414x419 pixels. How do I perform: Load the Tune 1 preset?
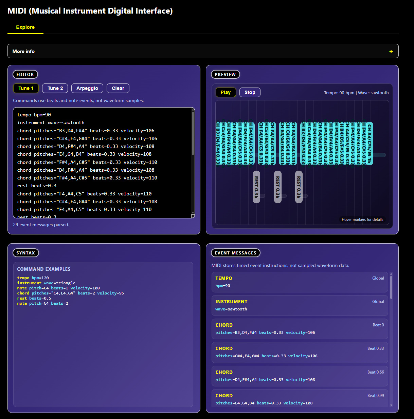tap(26, 88)
